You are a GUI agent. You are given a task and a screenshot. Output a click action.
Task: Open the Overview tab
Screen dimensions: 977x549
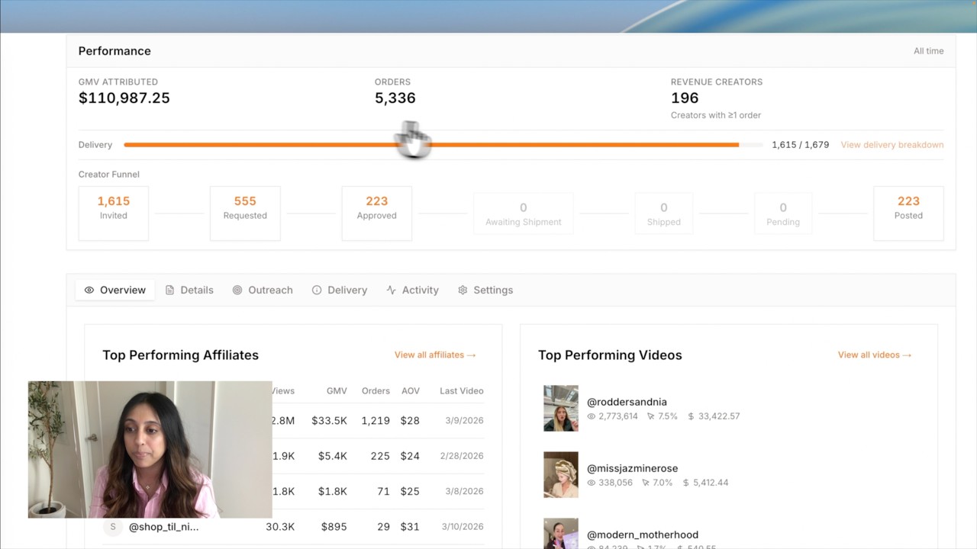[115, 290]
